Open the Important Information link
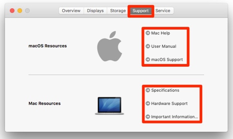 click(174, 117)
